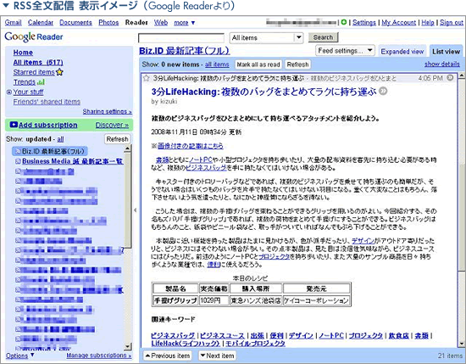
Task: Open article title 3分LifeHacking link
Action: 264,92
